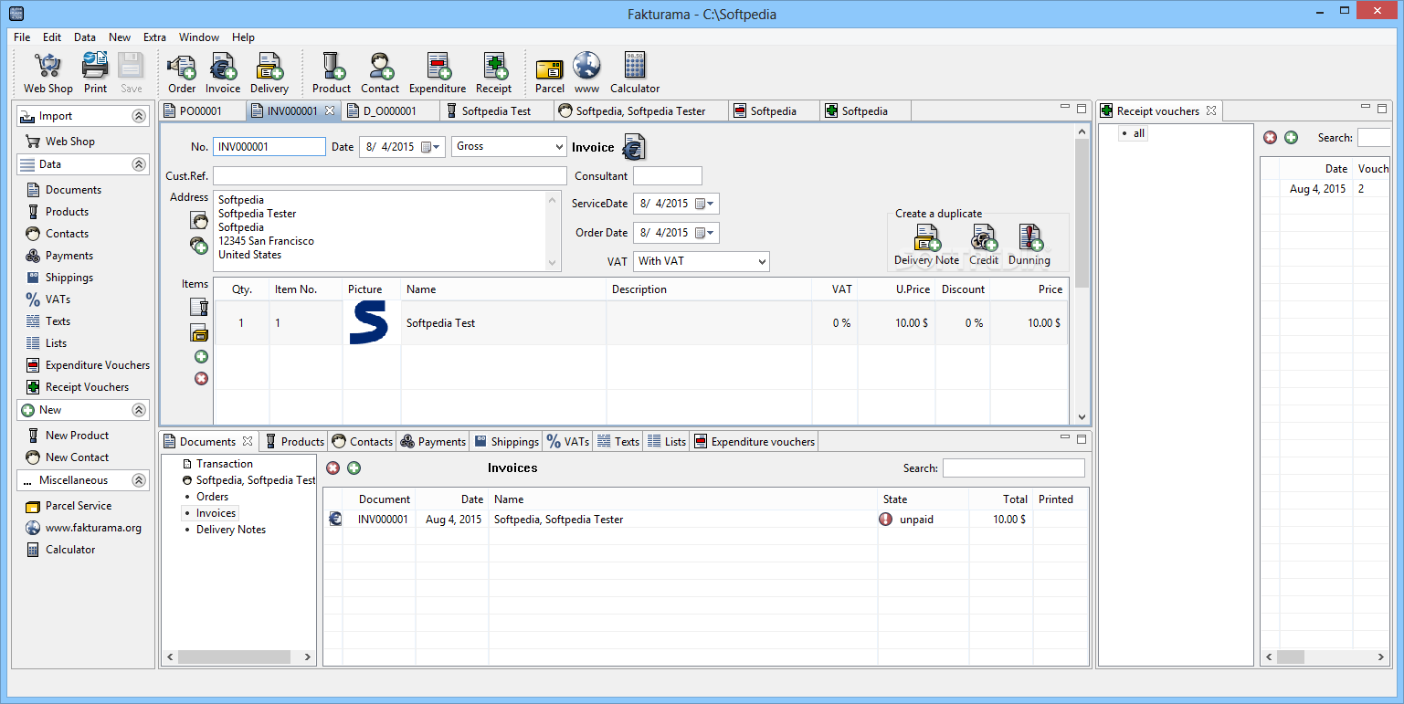This screenshot has height=704, width=1404.
Task: Select Transaction in document tree
Action: click(x=224, y=464)
